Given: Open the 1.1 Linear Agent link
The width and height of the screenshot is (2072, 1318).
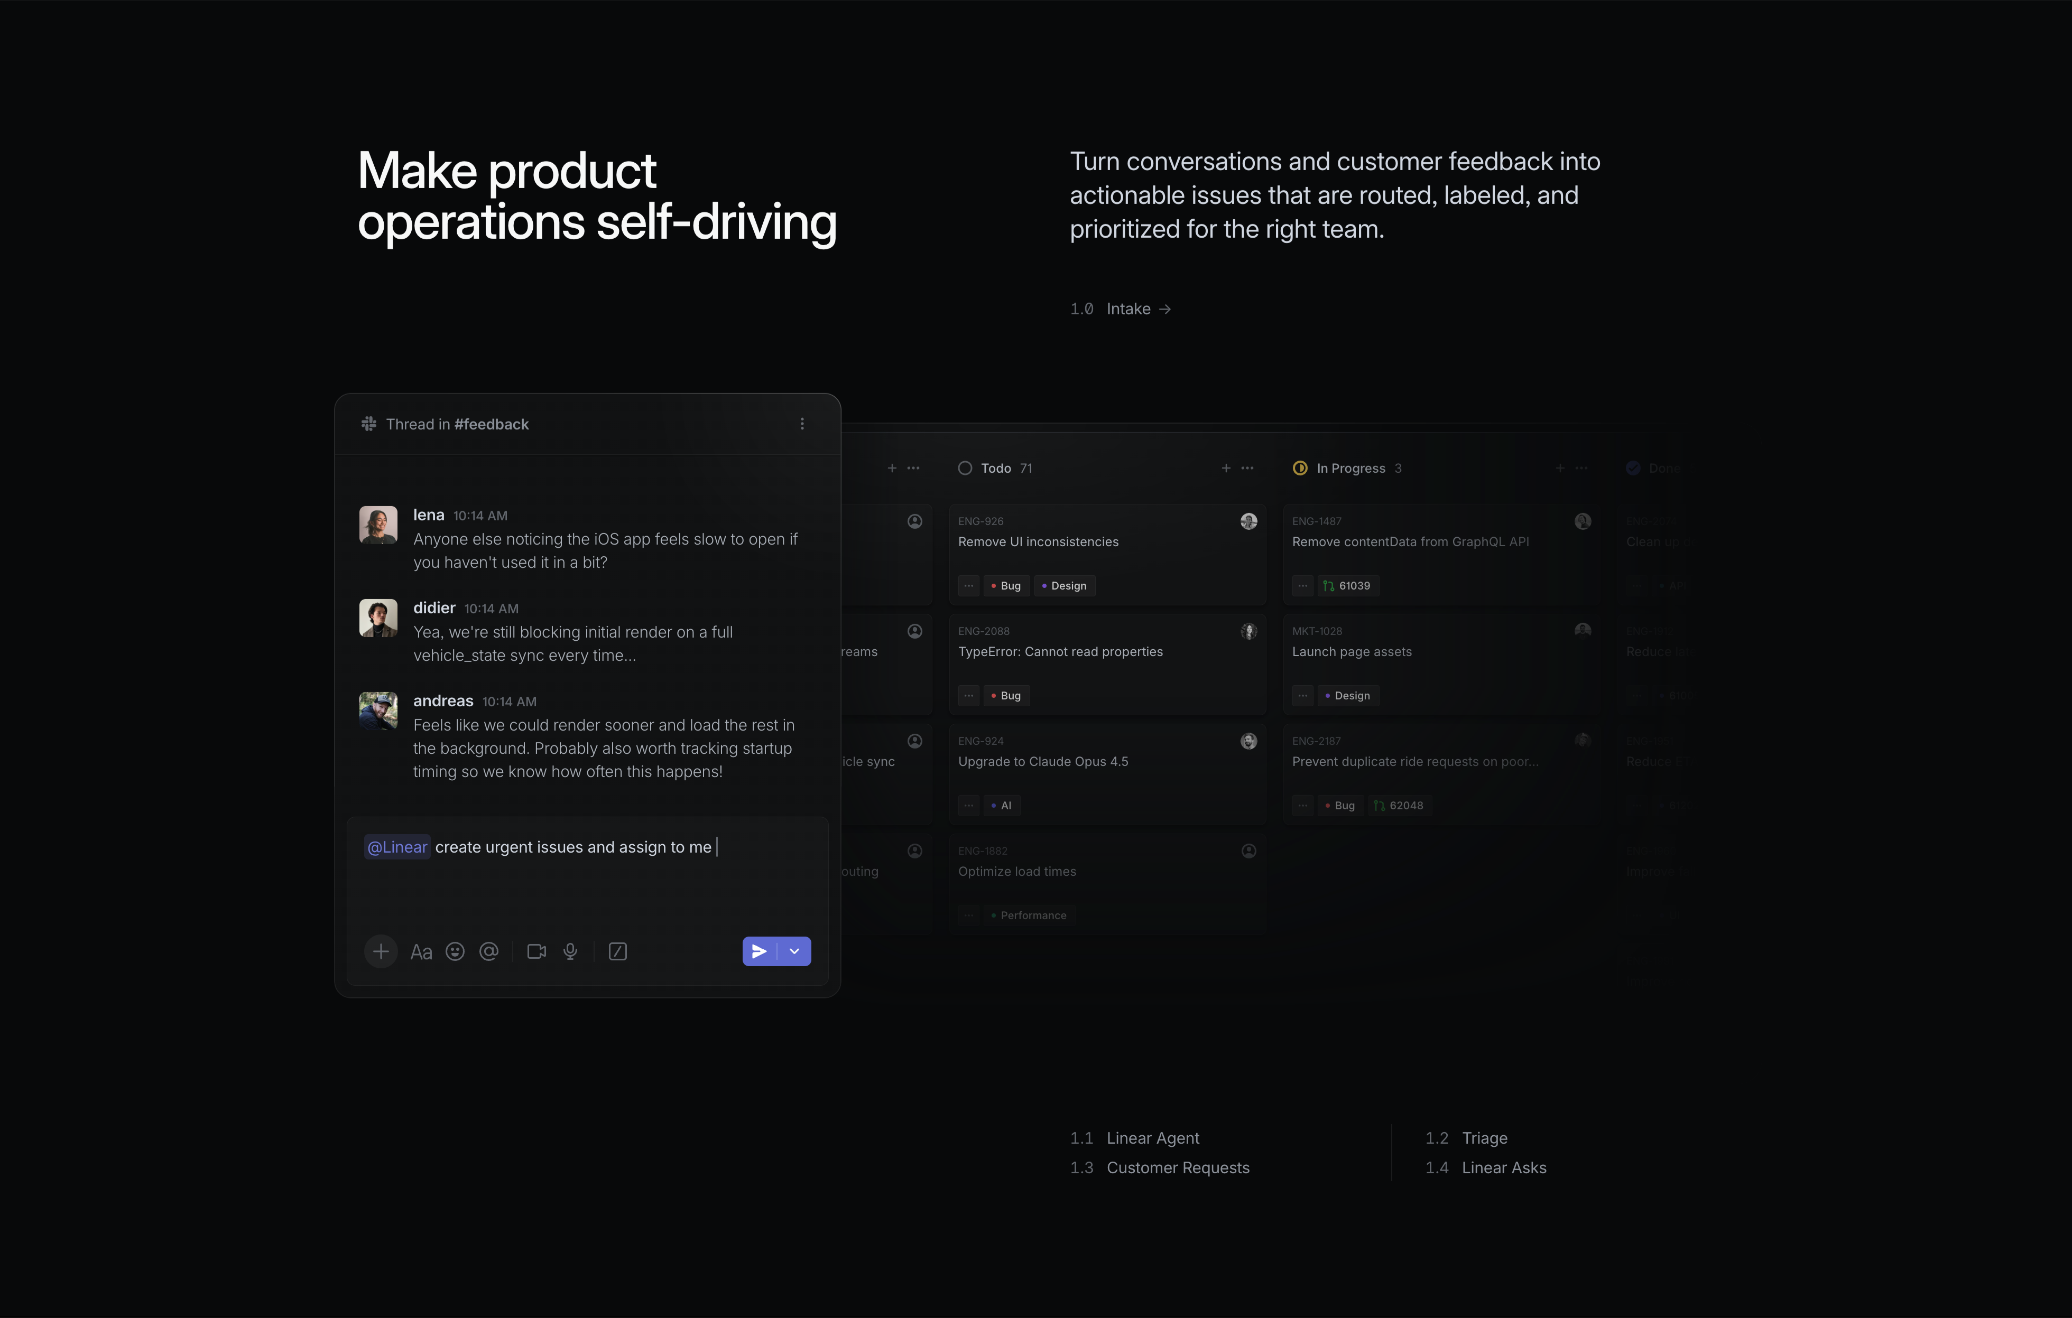Looking at the screenshot, I should point(1134,1137).
